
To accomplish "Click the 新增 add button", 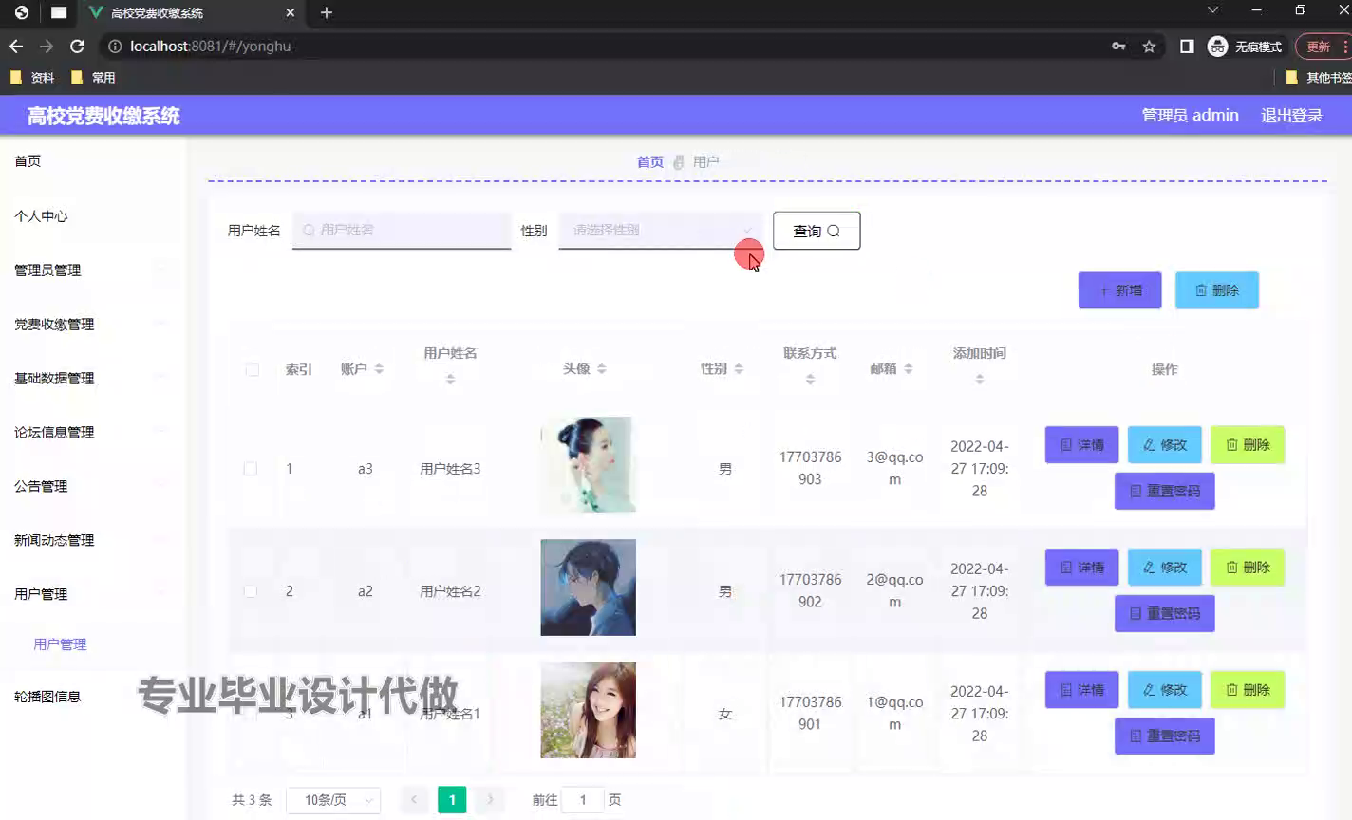I will [1120, 290].
